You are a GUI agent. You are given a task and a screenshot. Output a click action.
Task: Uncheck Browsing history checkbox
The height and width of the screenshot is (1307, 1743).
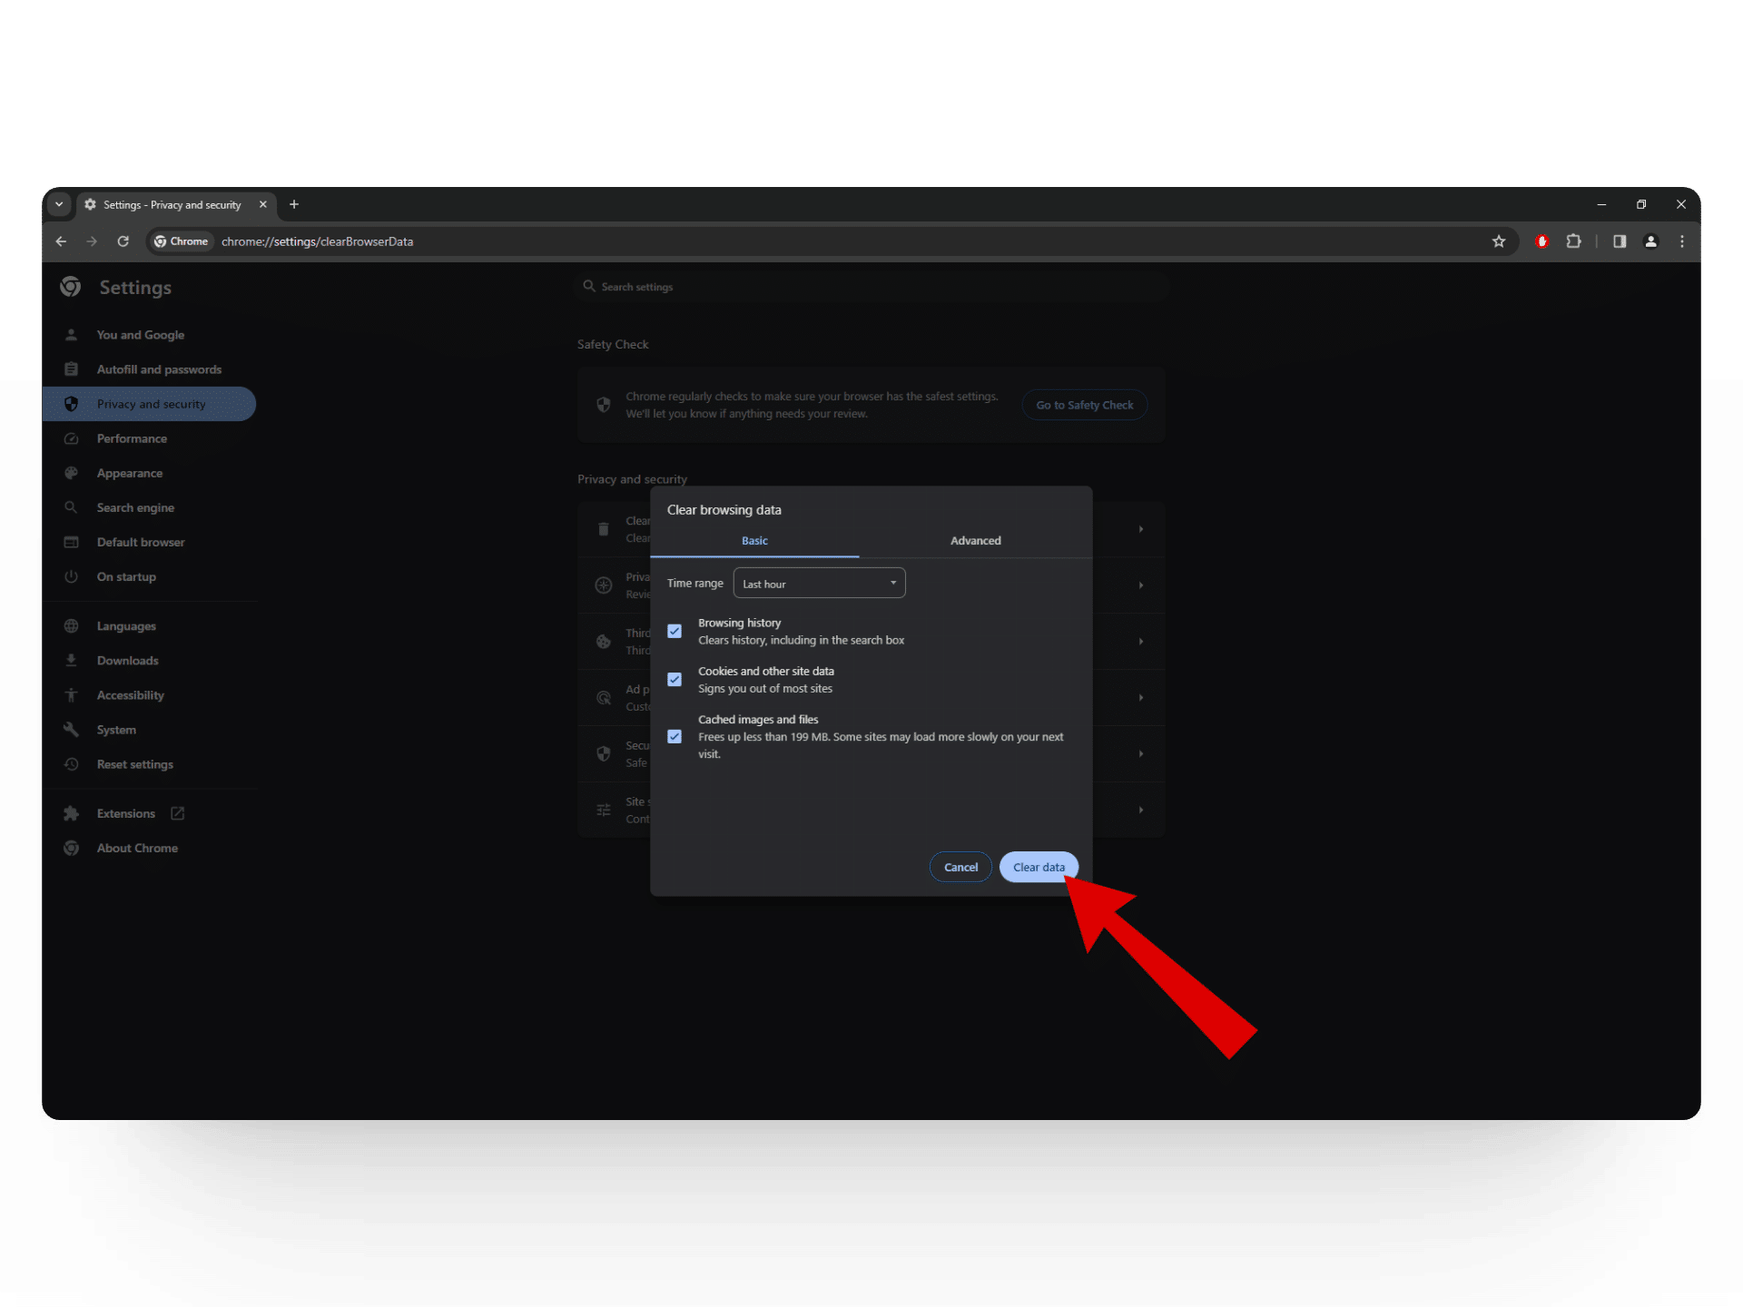tap(675, 631)
